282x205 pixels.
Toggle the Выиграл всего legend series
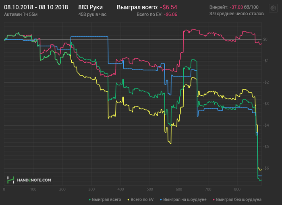(106, 199)
